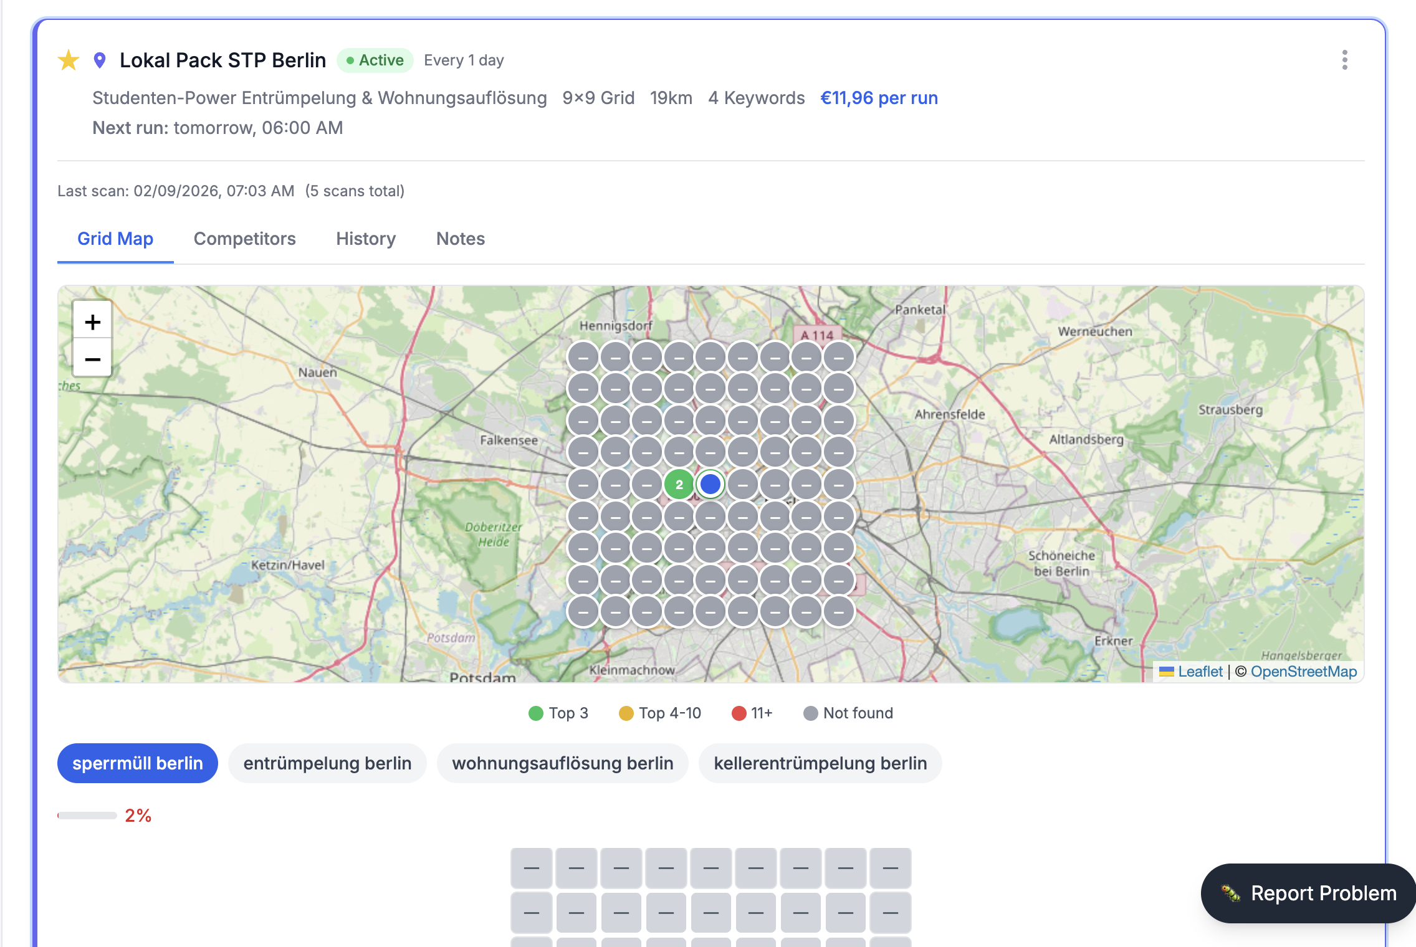
Task: Zoom in on the map
Action: point(93,322)
